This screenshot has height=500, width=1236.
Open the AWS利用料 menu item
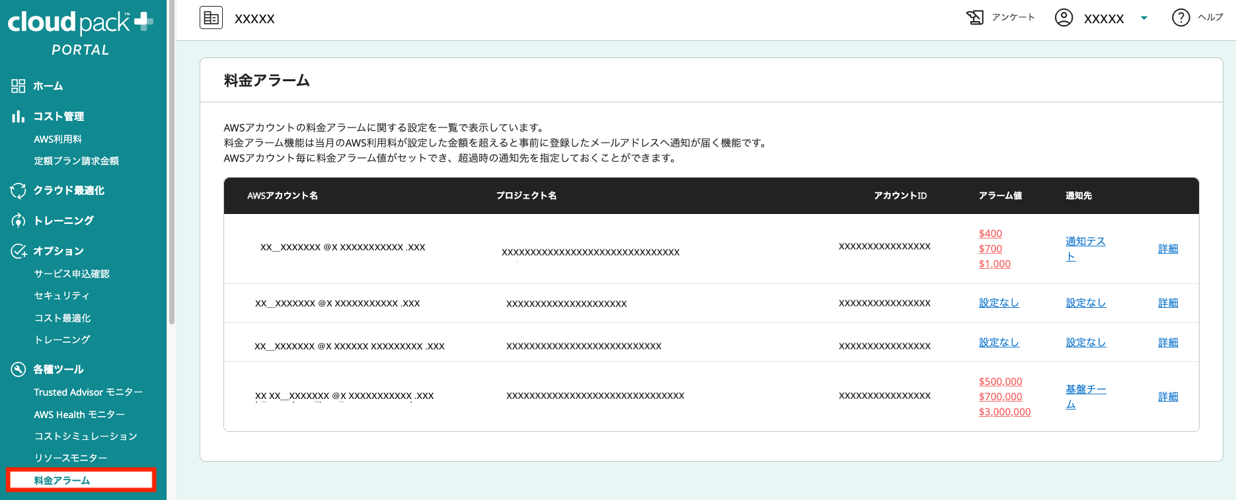coord(58,139)
